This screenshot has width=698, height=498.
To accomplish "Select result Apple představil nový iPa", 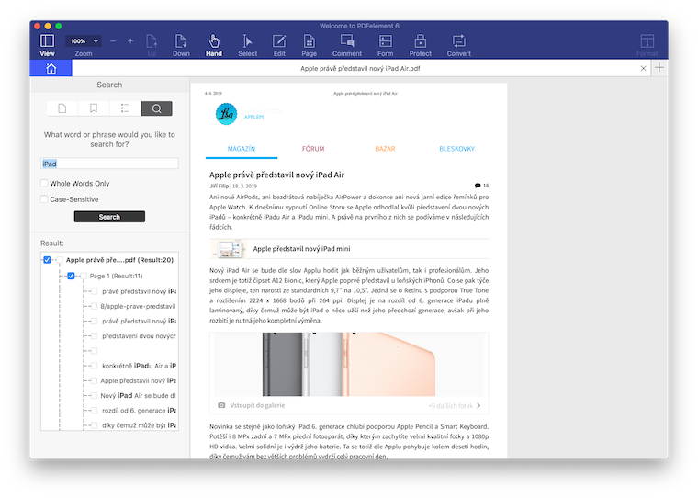I will (138, 380).
